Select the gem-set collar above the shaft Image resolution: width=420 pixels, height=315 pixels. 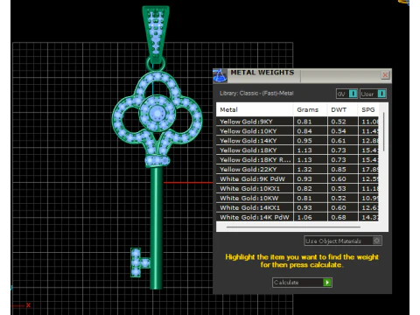point(157,161)
